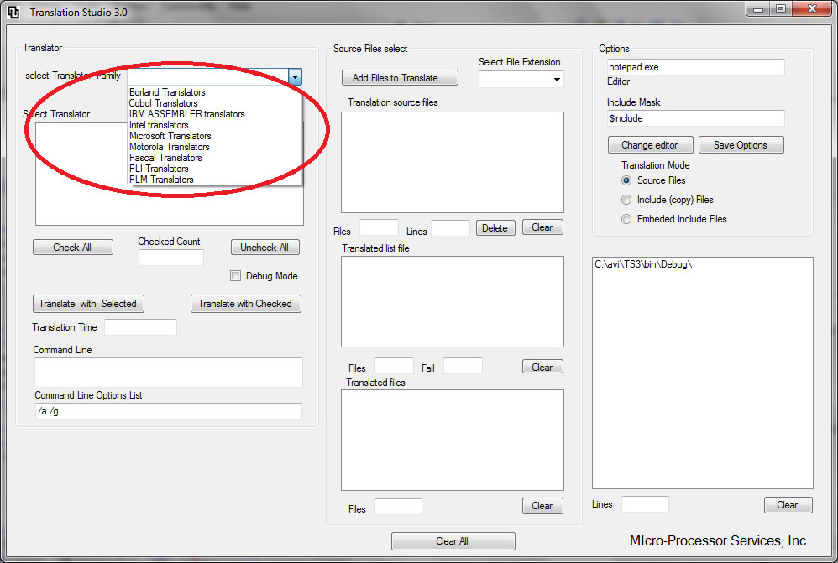Click the Clear All button

(453, 541)
